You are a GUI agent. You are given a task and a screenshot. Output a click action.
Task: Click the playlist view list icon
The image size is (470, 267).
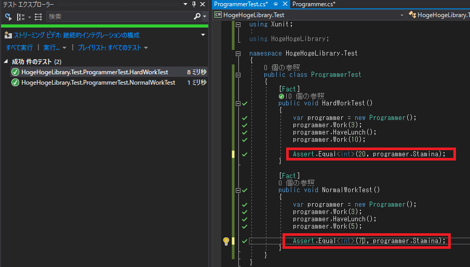tap(38, 17)
